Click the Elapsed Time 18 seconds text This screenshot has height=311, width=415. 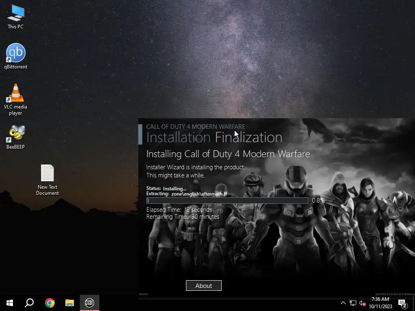[179, 210]
